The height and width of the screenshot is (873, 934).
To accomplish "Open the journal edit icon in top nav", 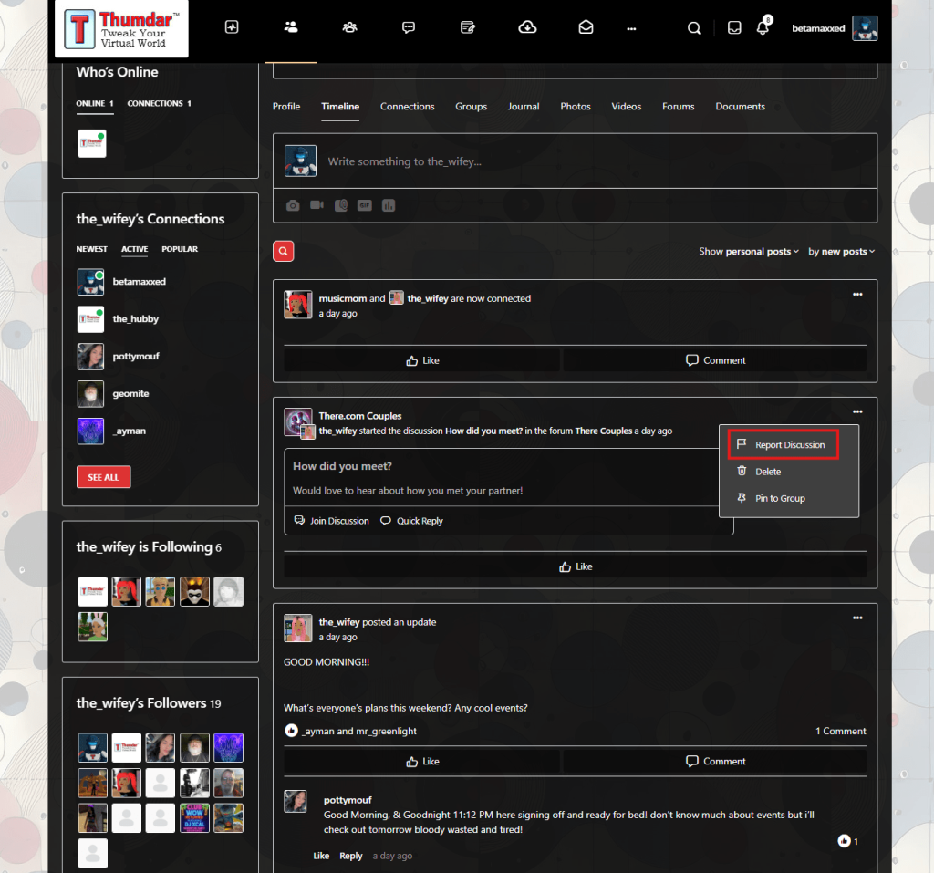I will pyautogui.click(x=468, y=27).
